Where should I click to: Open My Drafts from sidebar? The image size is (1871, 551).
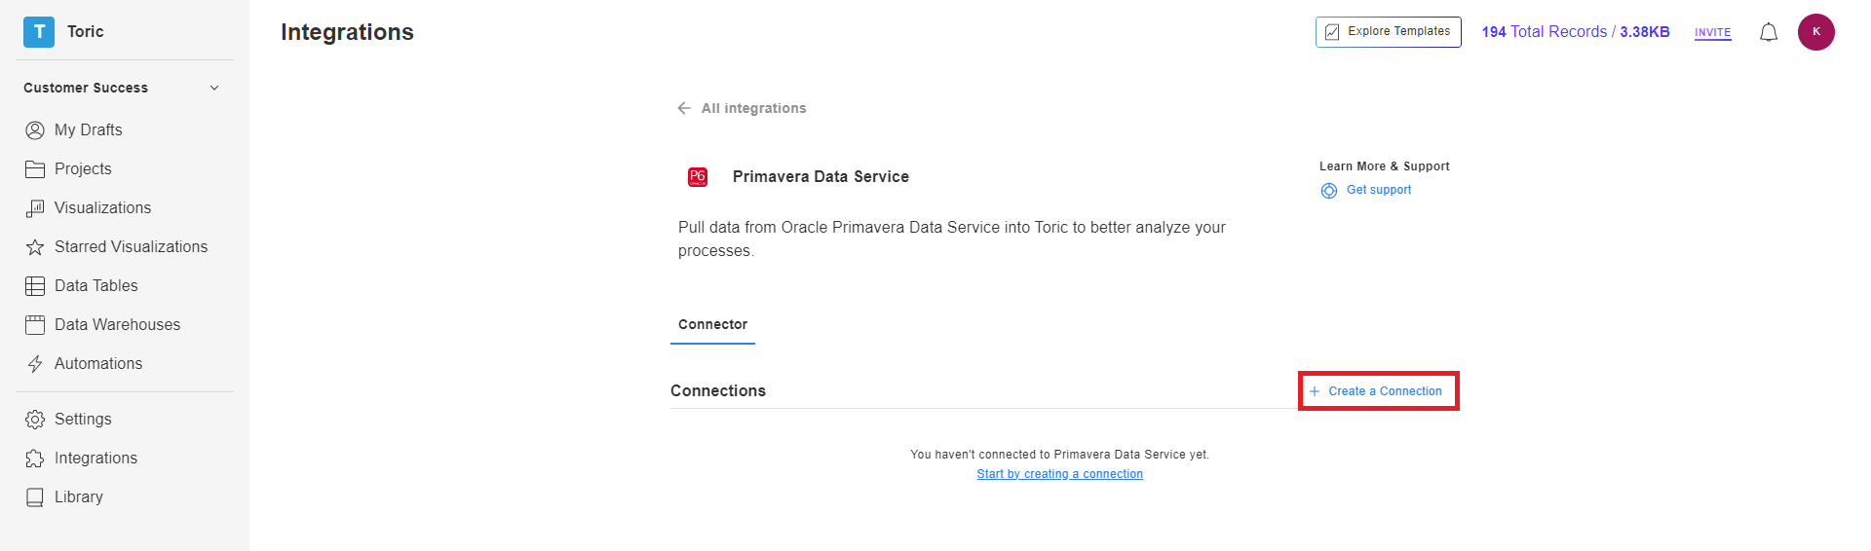(x=88, y=129)
